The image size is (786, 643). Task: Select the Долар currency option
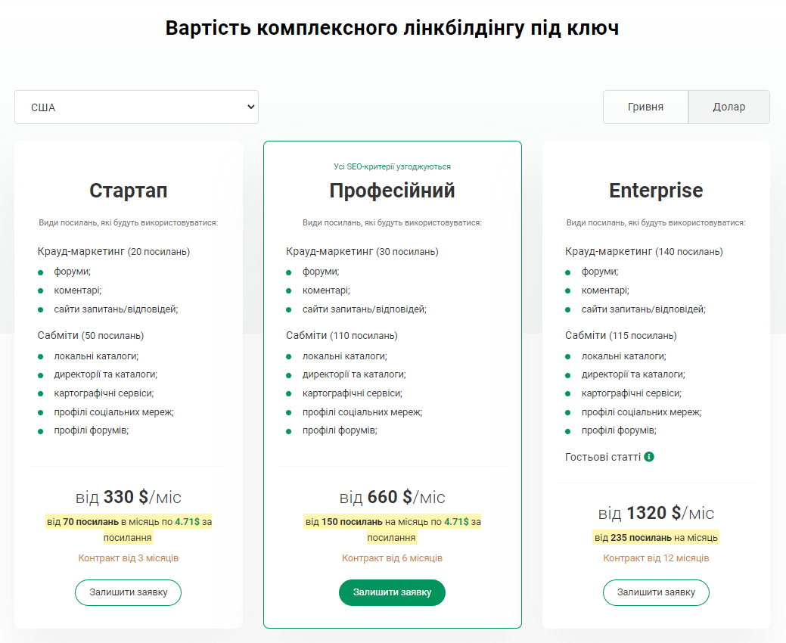[x=729, y=107]
